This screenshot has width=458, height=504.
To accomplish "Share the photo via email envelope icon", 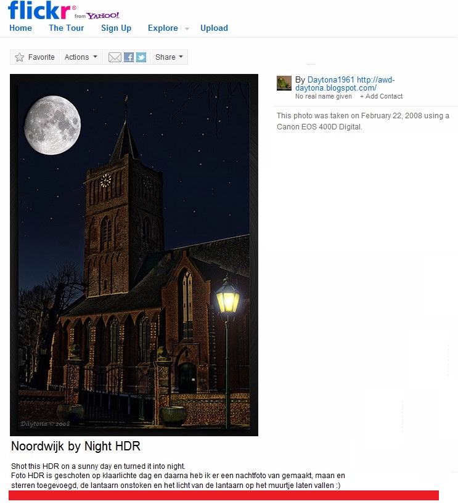I will tap(115, 57).
